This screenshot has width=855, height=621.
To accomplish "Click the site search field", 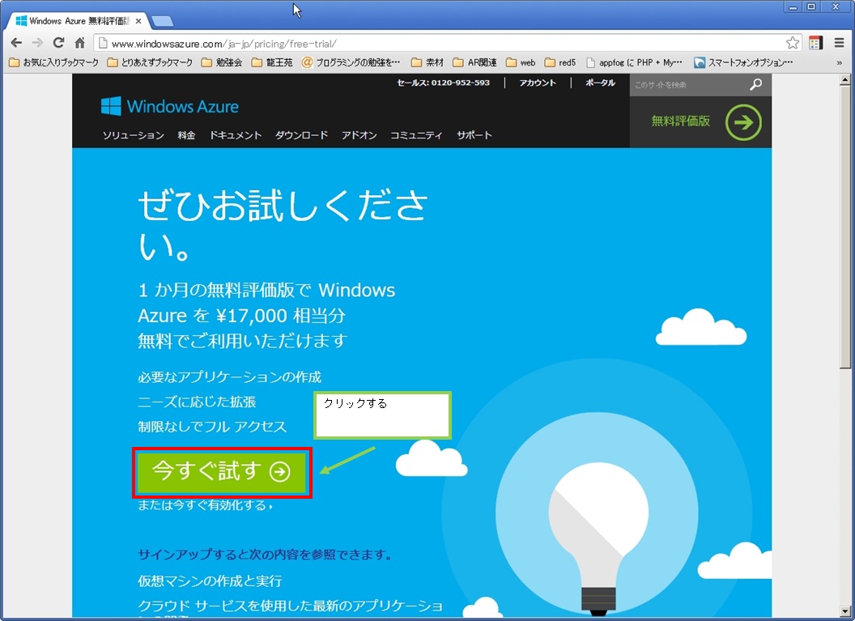I will [689, 85].
